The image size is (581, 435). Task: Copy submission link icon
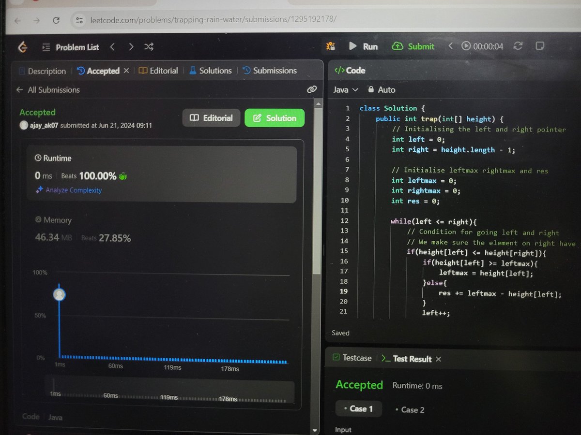point(312,89)
